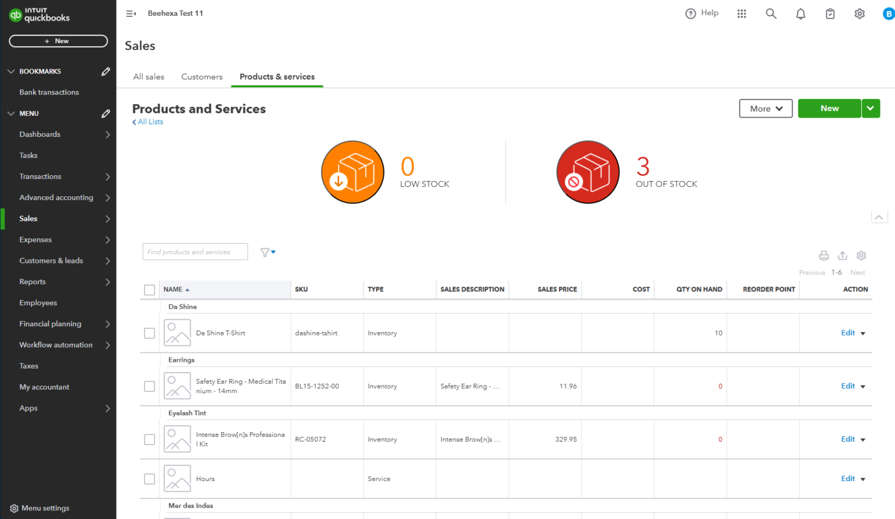The height and width of the screenshot is (519, 895).
Task: Click the Find products and services search field
Action: point(195,252)
